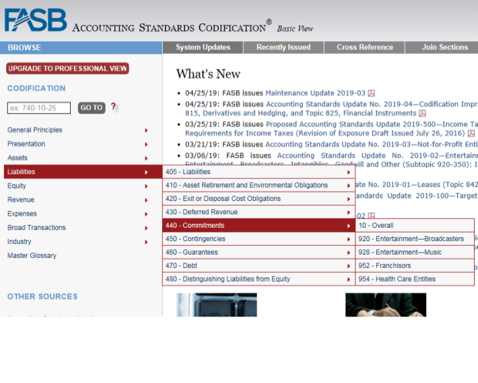This screenshot has height=383, width=478.
Task: Expand General Principles arrow
Action: (x=146, y=130)
